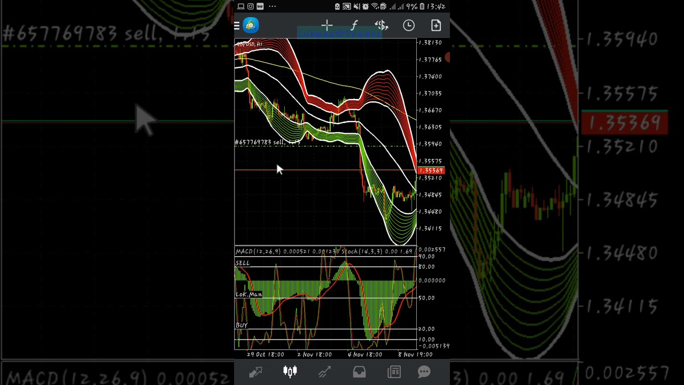
Task: Tap the muted-sound status icon
Action: tap(356, 6)
